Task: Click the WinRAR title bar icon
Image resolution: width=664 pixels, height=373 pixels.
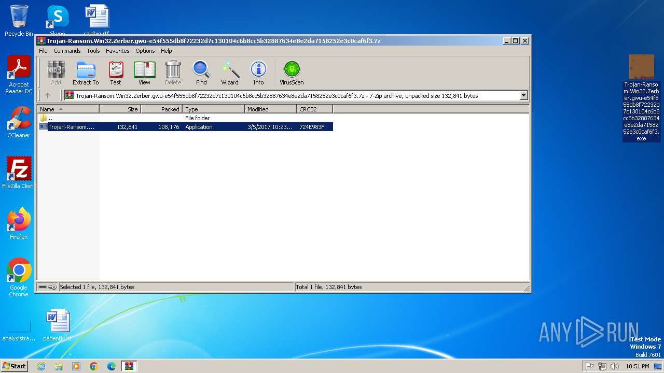Action: (41, 40)
